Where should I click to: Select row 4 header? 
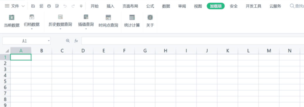pyautogui.click(x=5, y=75)
